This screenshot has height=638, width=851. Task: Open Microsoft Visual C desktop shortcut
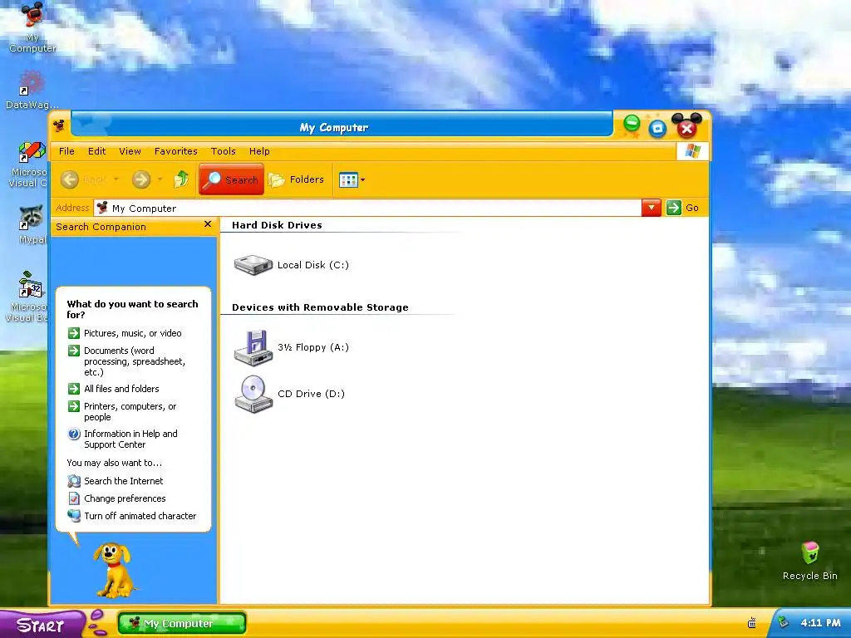pyautogui.click(x=30, y=164)
